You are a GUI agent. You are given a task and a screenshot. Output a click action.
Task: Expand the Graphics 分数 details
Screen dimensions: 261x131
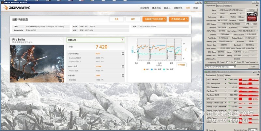[123, 54]
